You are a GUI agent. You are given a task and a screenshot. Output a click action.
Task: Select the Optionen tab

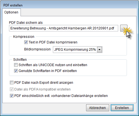(x=11, y=12)
